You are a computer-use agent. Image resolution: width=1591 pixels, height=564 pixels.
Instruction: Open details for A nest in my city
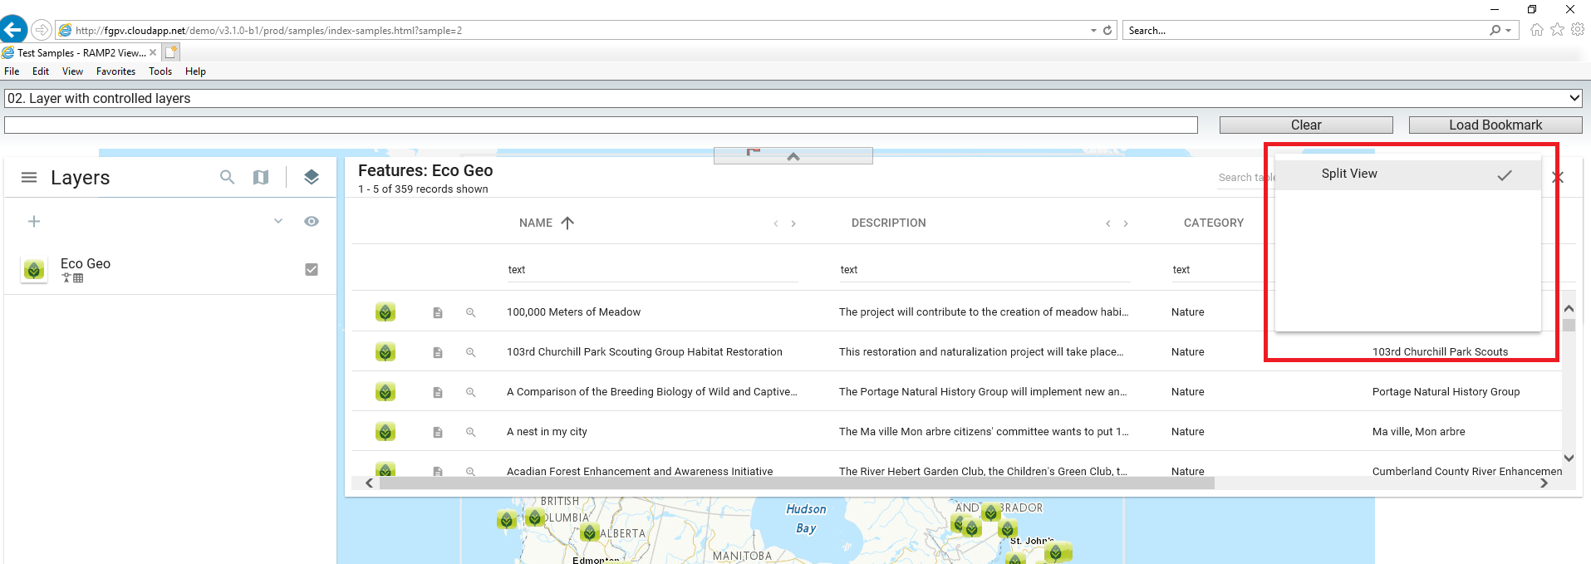pyautogui.click(x=438, y=432)
